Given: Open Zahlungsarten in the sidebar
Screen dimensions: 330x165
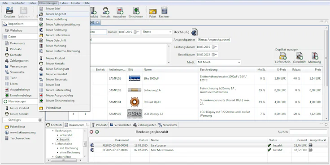Looking at the screenshot, I should pyautogui.click(x=19, y=61).
